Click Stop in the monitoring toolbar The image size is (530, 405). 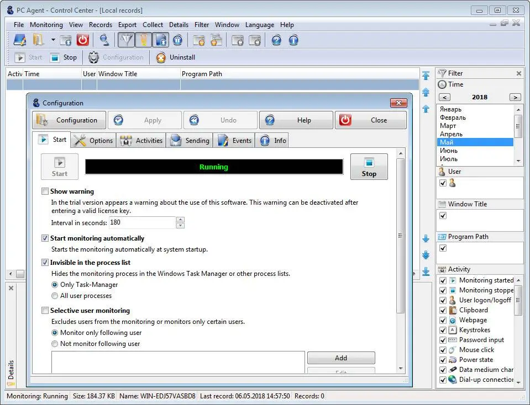(63, 57)
